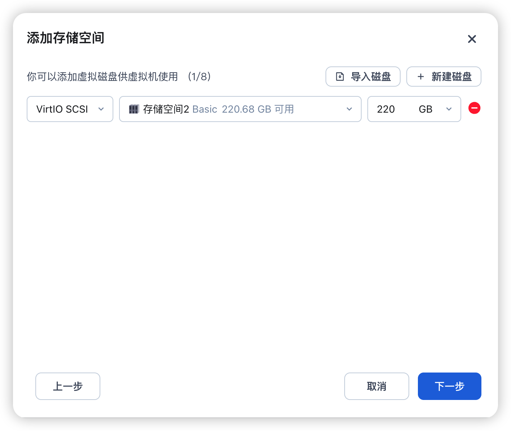
Task: Click the 220.68 GB 可用 capacity text
Action: tap(258, 109)
